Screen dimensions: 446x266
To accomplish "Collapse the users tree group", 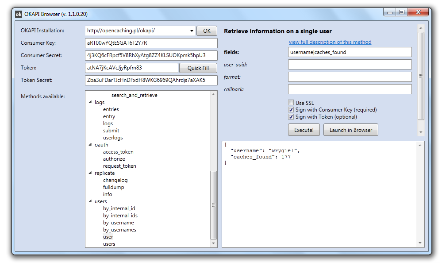I will (90, 201).
